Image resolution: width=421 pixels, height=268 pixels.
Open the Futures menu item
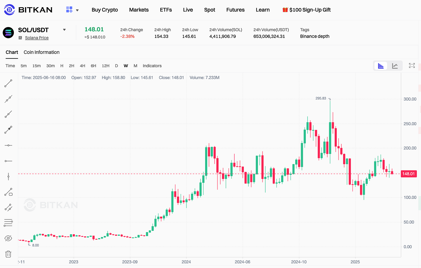click(x=235, y=10)
